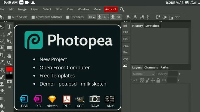Open the image panel icon below CSS
This screenshot has width=200, height=112.
pyautogui.click(x=125, y=66)
